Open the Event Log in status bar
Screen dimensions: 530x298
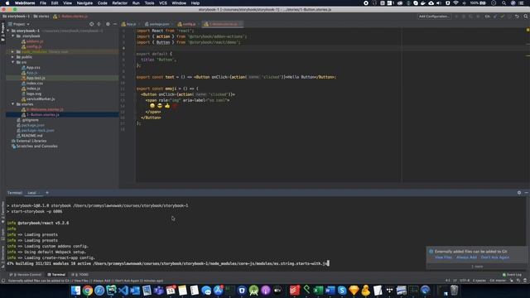(x=512, y=275)
